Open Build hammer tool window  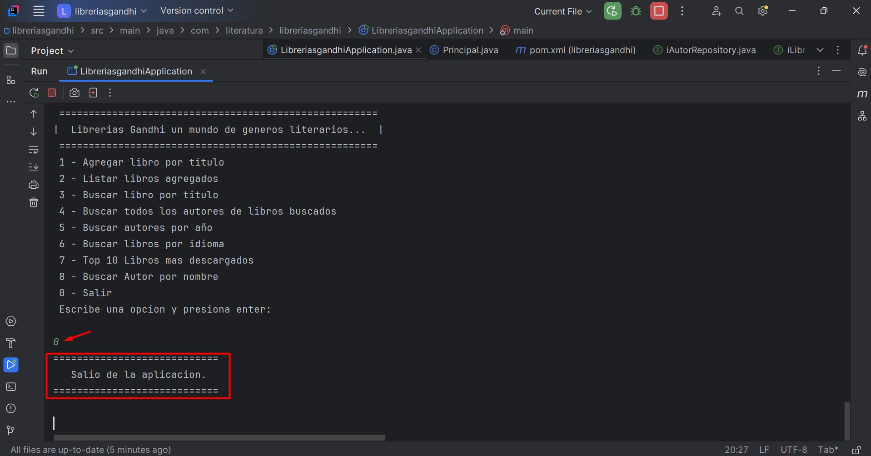[x=11, y=343]
